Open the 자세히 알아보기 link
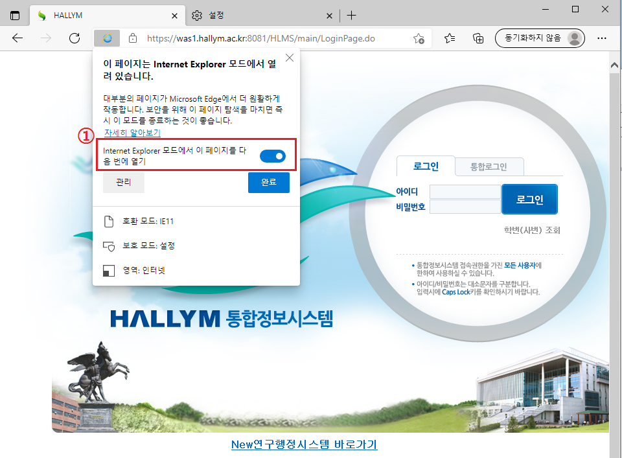 pyautogui.click(x=132, y=133)
